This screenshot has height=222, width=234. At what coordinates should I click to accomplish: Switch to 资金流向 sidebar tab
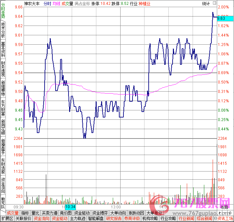pyautogui.click(x=3, y=185)
